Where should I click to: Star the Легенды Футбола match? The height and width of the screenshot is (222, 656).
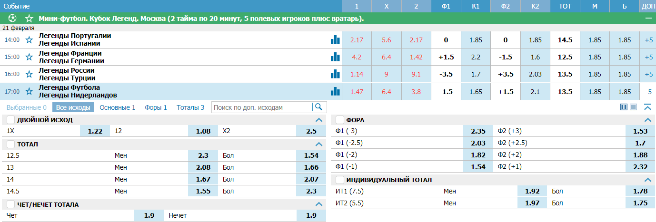coord(29,91)
